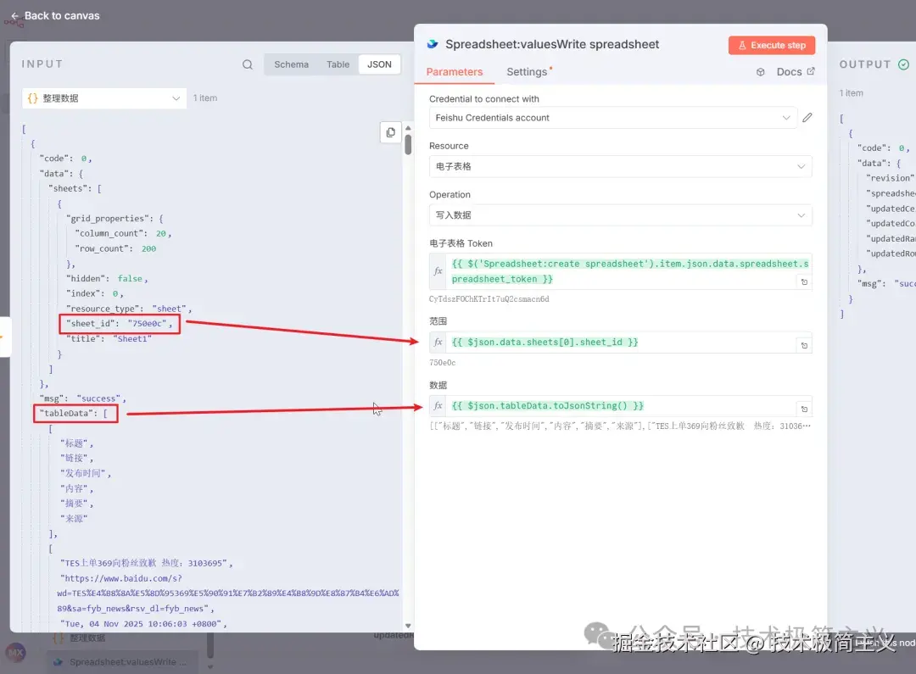Click the Execute step button

click(x=771, y=45)
